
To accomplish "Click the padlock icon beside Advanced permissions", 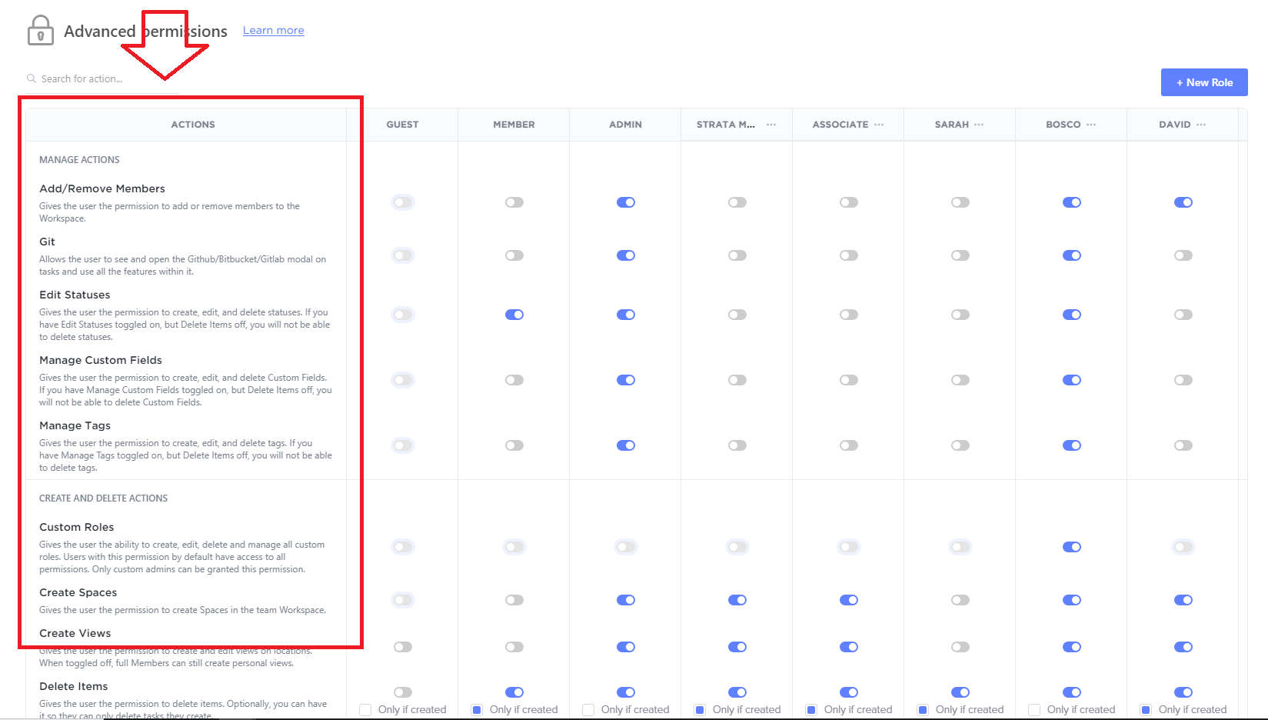I will (40, 29).
